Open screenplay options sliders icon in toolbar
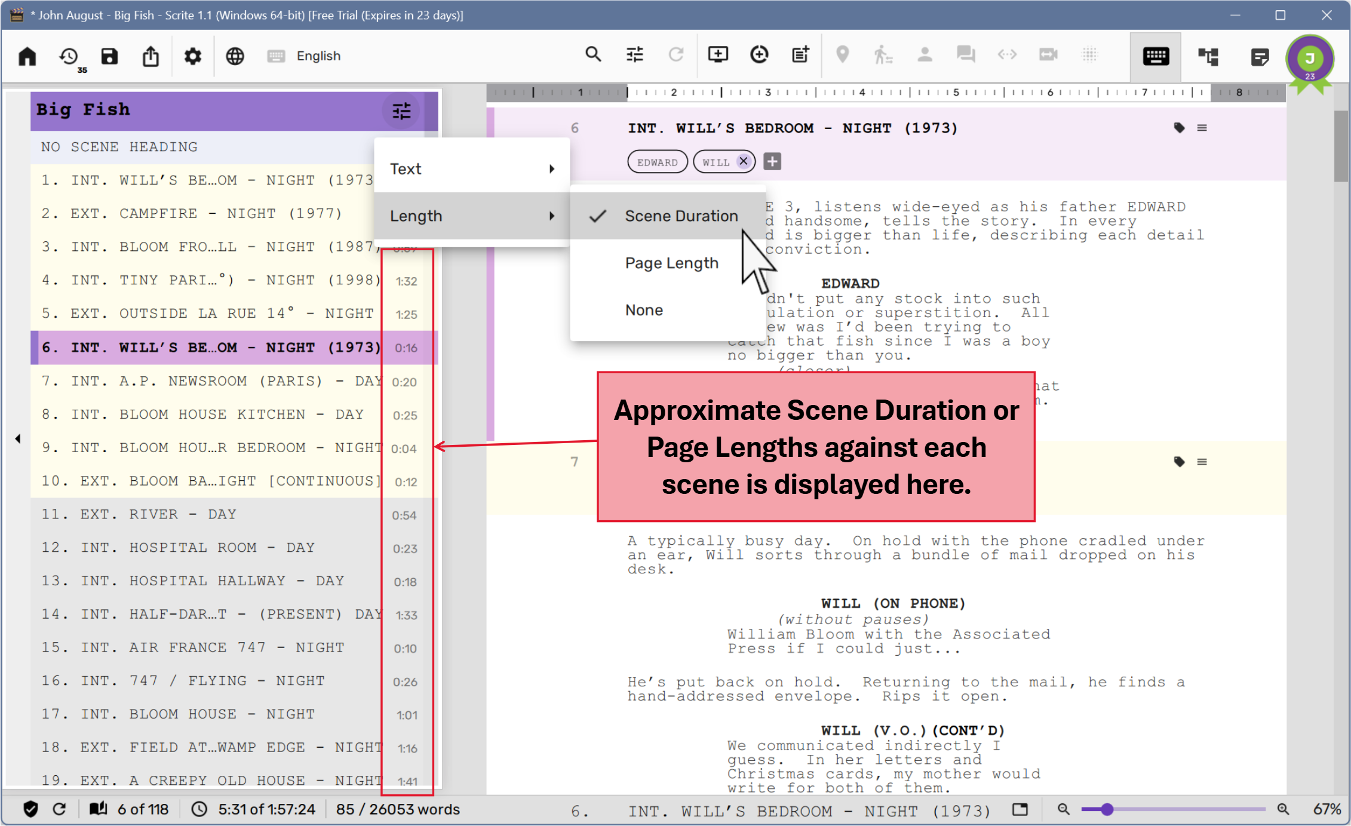This screenshot has height=826, width=1351. (634, 54)
